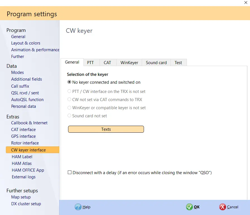Open CAT interface settings
250x215 pixels.
tap(23, 130)
